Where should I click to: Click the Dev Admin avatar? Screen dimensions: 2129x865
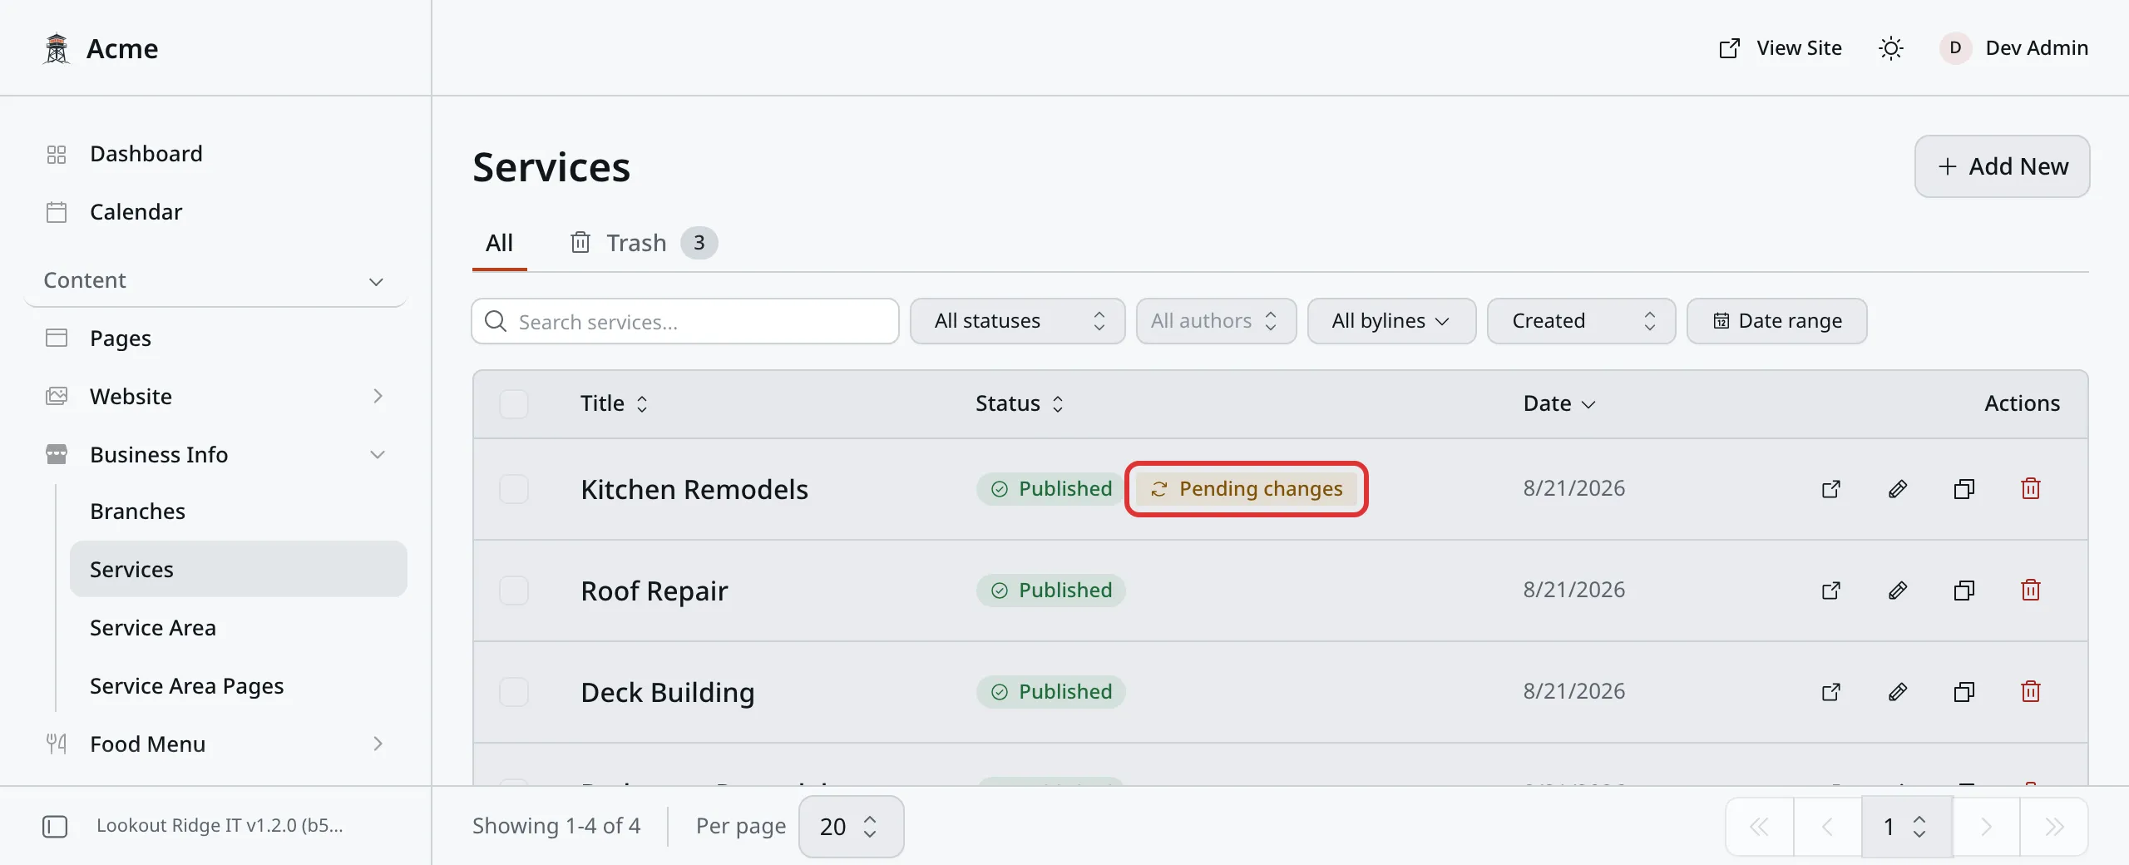click(x=1955, y=48)
